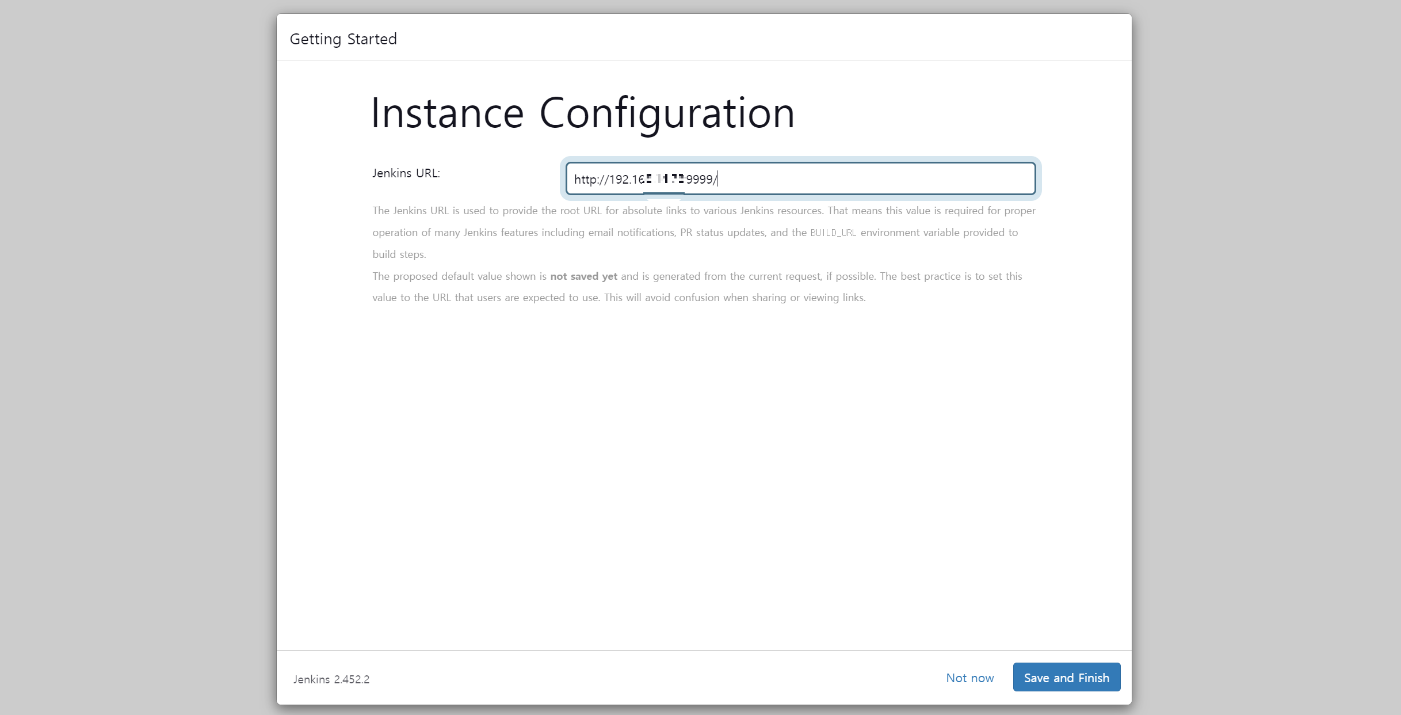Place cursor on port 9999 in URL

point(699,180)
